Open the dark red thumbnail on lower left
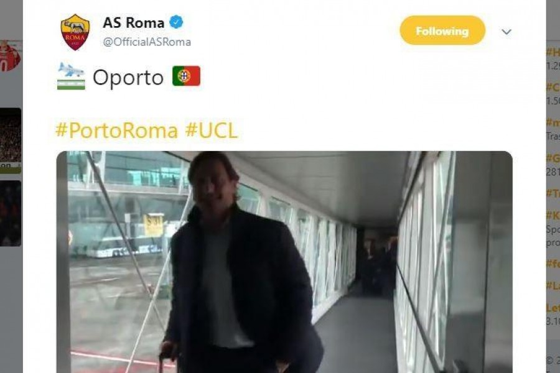Image resolution: width=560 pixels, height=373 pixels. pyautogui.click(x=11, y=213)
